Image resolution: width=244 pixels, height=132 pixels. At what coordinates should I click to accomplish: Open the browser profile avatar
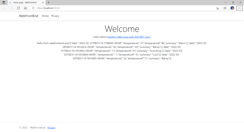pos(232,8)
